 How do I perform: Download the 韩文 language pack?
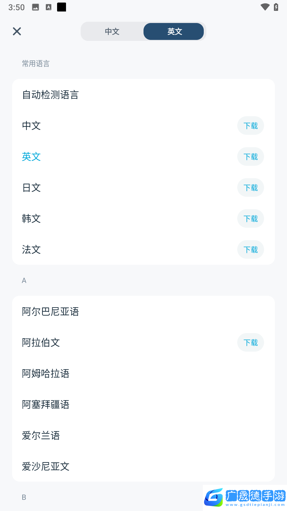pos(250,219)
